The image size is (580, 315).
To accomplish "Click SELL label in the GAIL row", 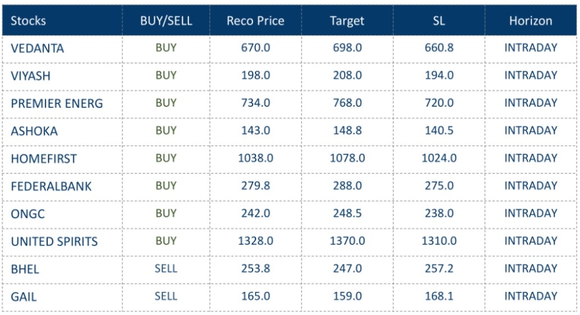I will (x=166, y=296).
